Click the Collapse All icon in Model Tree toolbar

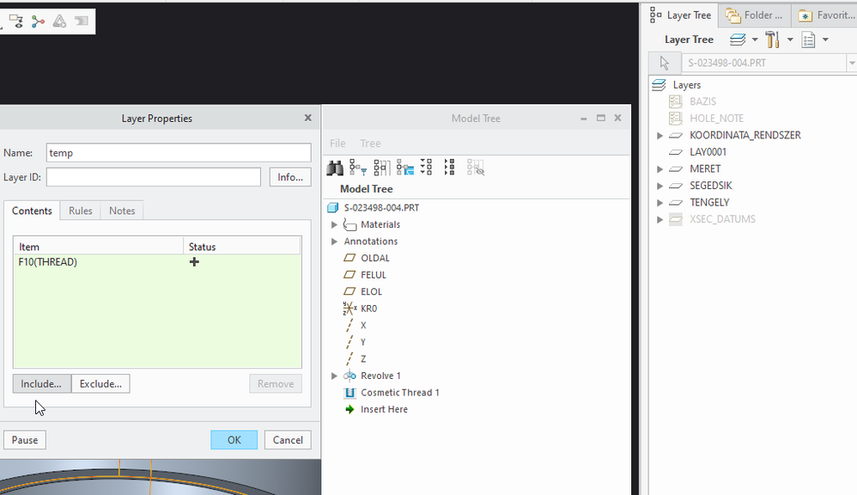pos(449,168)
